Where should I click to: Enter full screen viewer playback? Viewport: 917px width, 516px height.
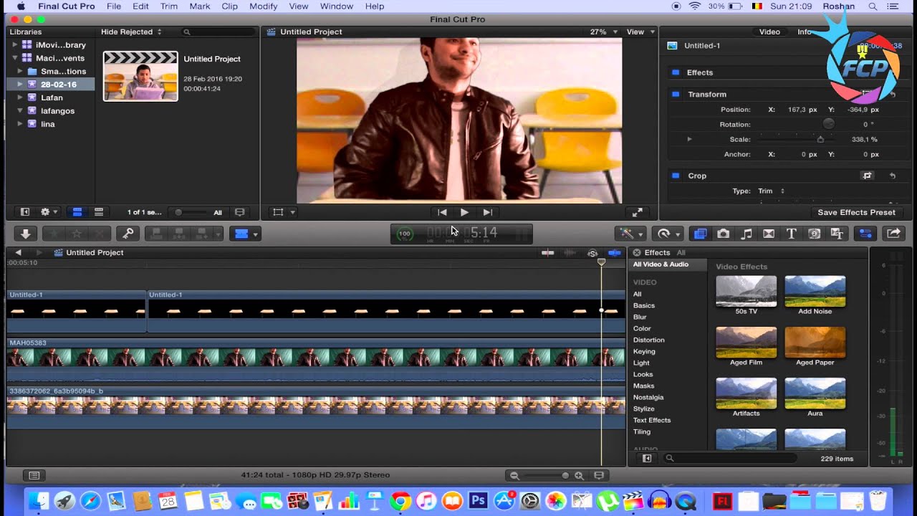tap(637, 212)
